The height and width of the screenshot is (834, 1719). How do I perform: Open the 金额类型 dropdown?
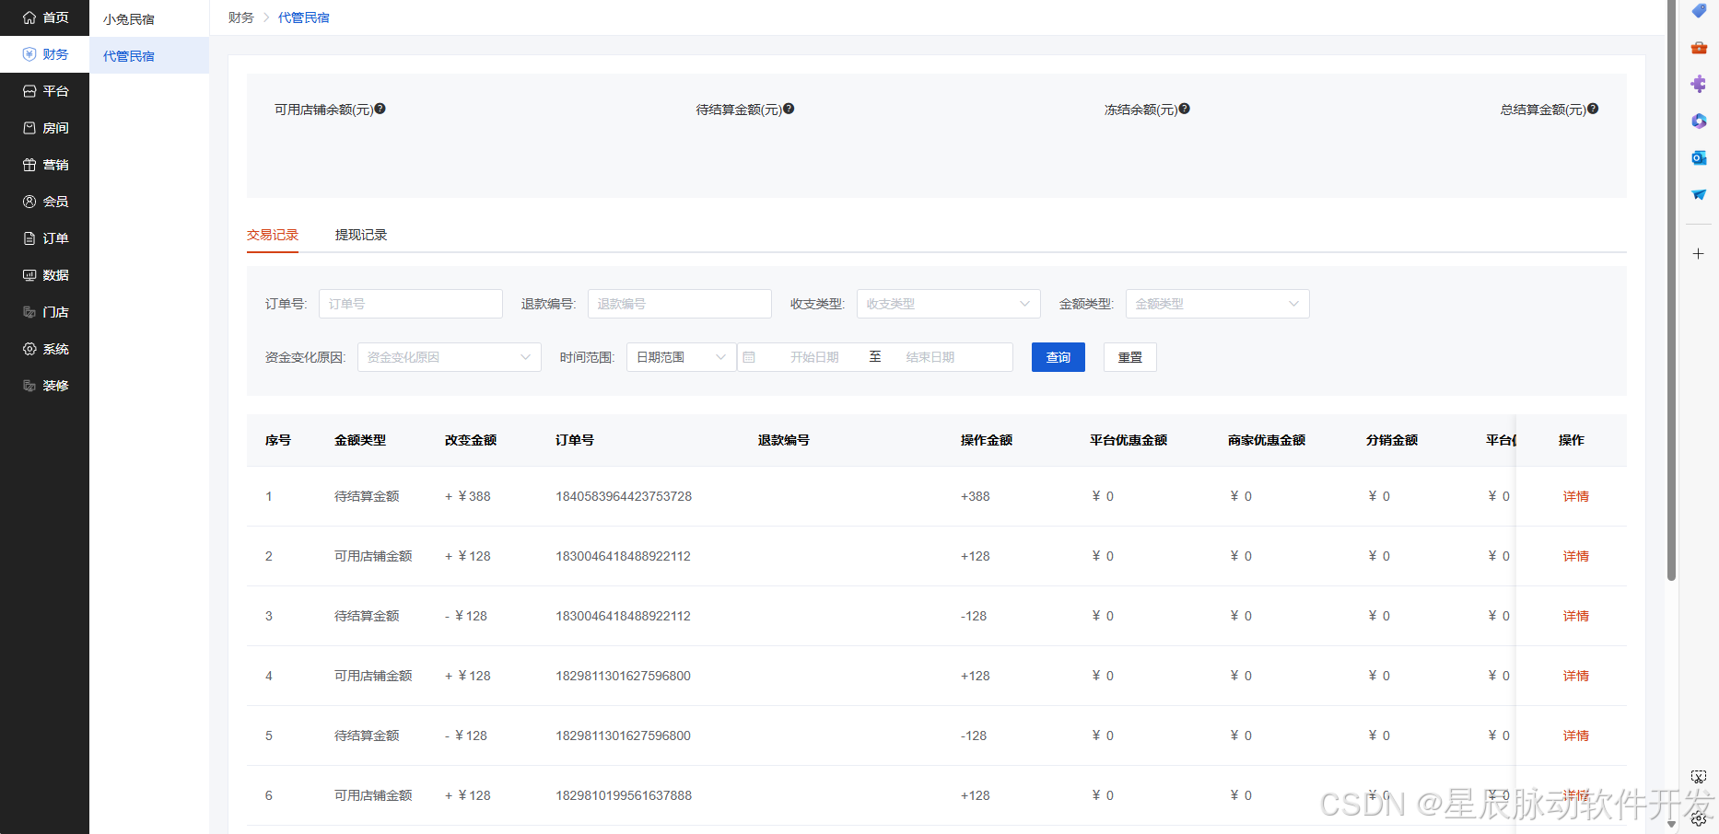(1218, 304)
